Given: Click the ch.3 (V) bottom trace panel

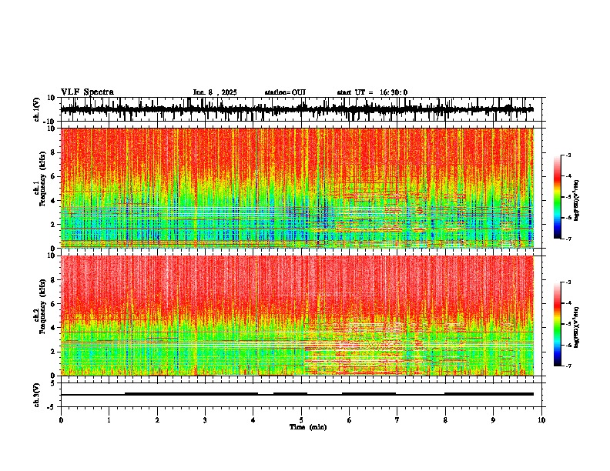Looking at the screenshot, I should pyautogui.click(x=303, y=395).
